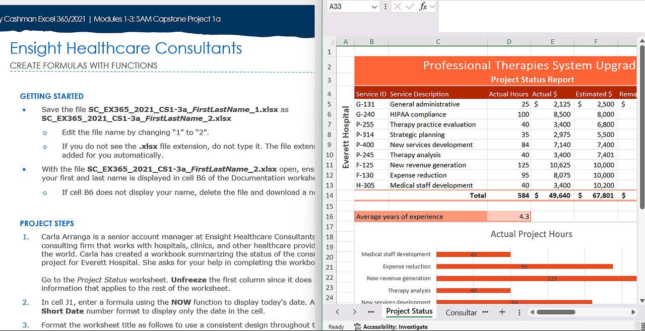Switch to the Project Status sheet tab
Screen dimensions: 645x331
pos(409,311)
